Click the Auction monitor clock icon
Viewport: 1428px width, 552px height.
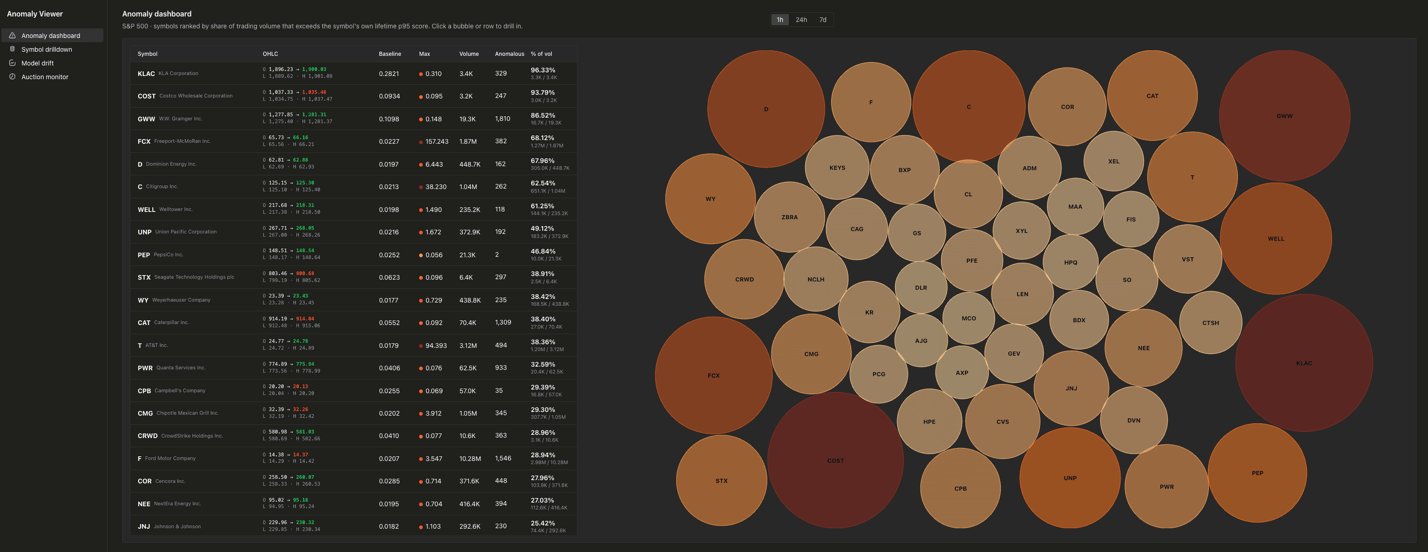(x=12, y=77)
